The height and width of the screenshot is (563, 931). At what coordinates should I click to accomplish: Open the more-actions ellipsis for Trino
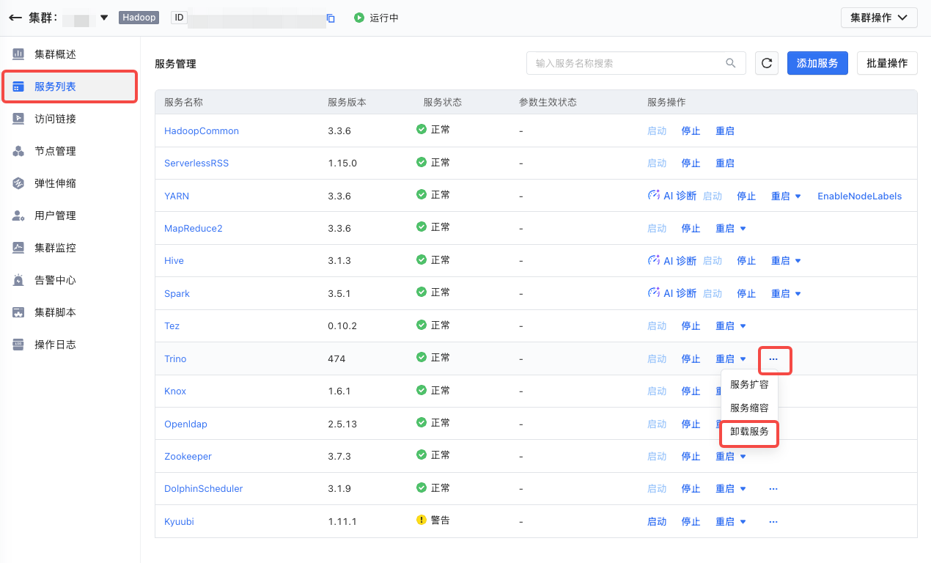[773, 359]
